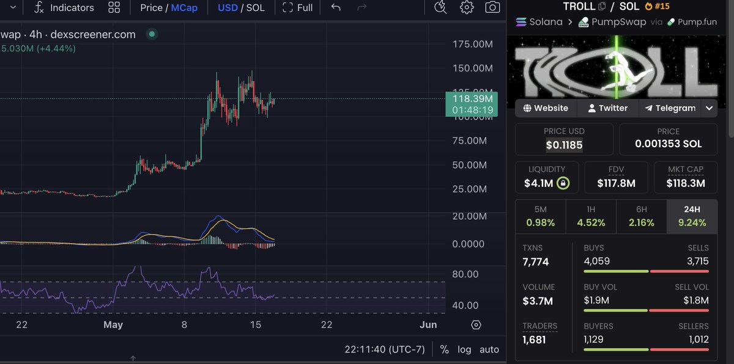Click the liquidity lock icon
734x364 pixels.
click(x=562, y=183)
